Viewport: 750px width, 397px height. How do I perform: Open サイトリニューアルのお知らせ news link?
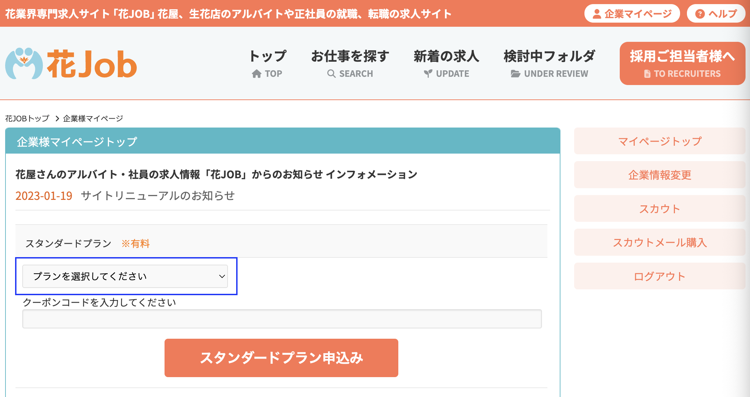158,196
